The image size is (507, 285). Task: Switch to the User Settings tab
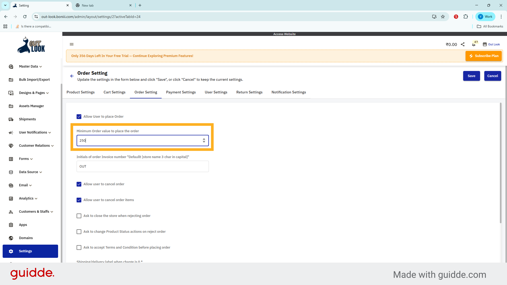(x=216, y=92)
